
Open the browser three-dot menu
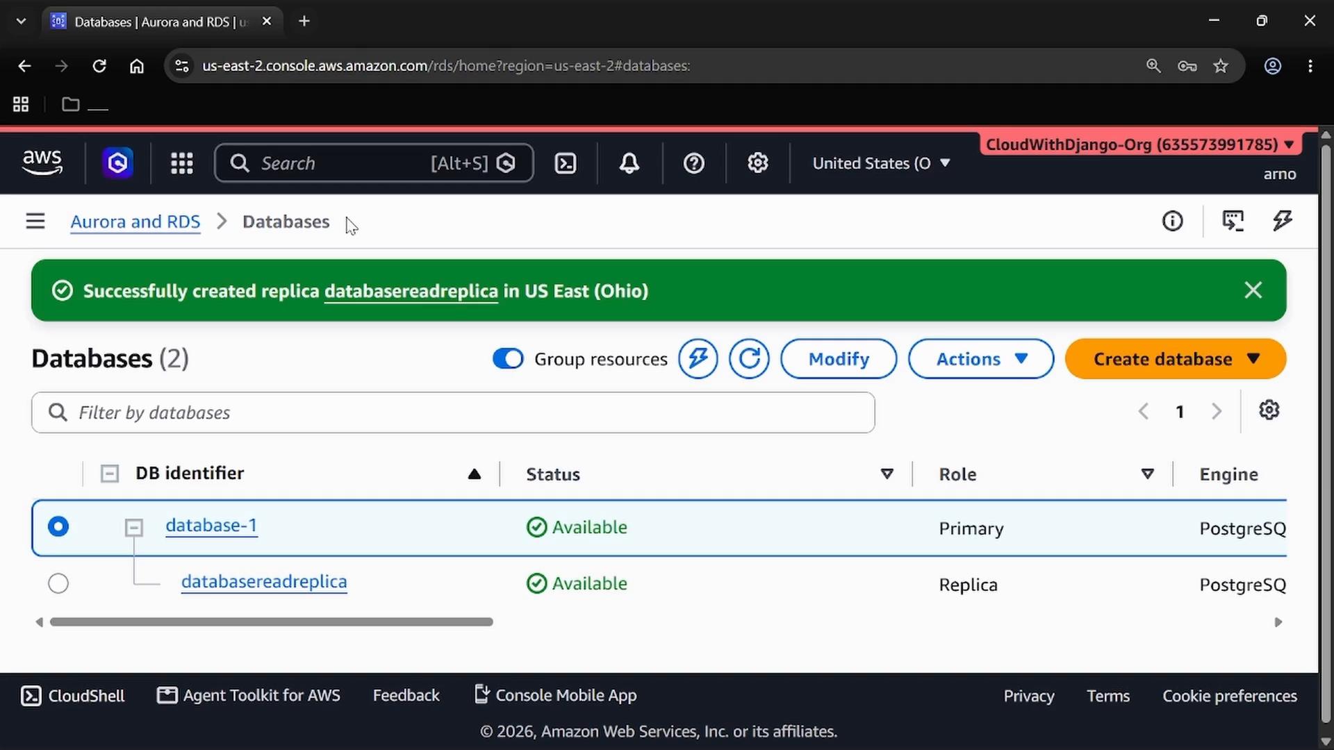click(x=1310, y=66)
